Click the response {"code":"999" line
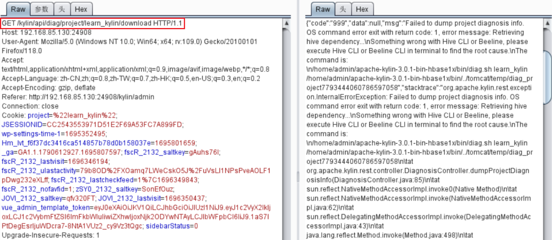Viewport: 552px width, 240px height. (416, 23)
